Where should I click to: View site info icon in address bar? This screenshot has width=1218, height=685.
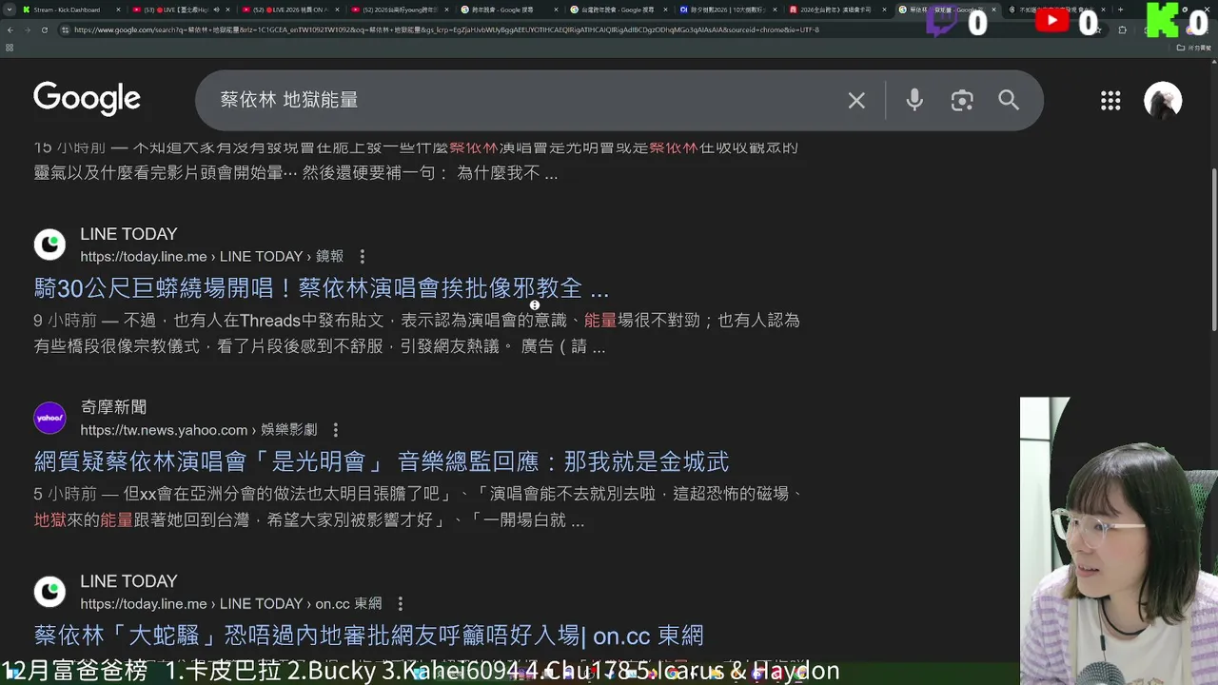65,29
